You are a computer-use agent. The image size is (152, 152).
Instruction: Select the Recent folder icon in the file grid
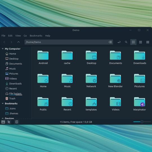pyautogui.click(x=67, y=102)
